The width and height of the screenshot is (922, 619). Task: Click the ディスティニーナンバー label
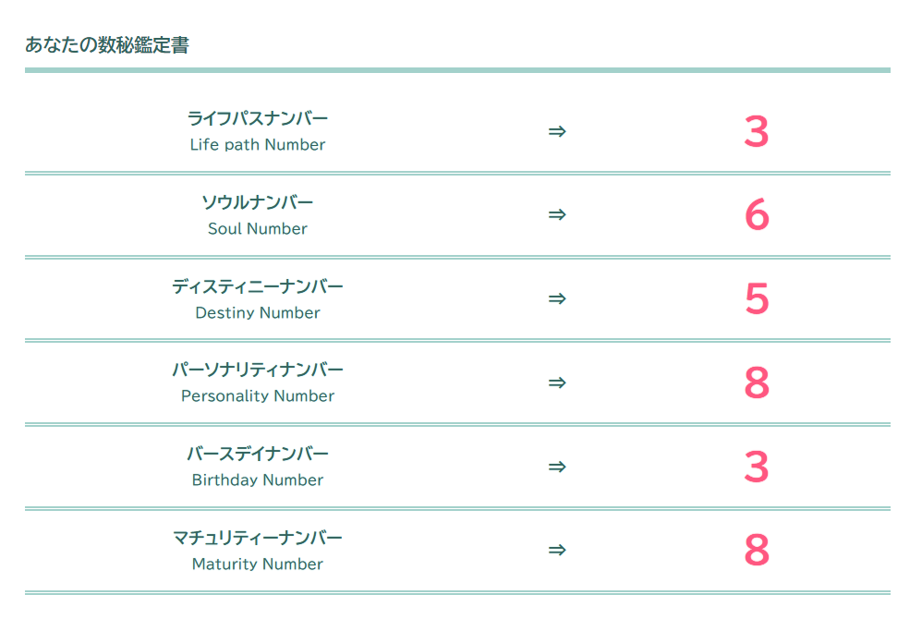(x=258, y=286)
